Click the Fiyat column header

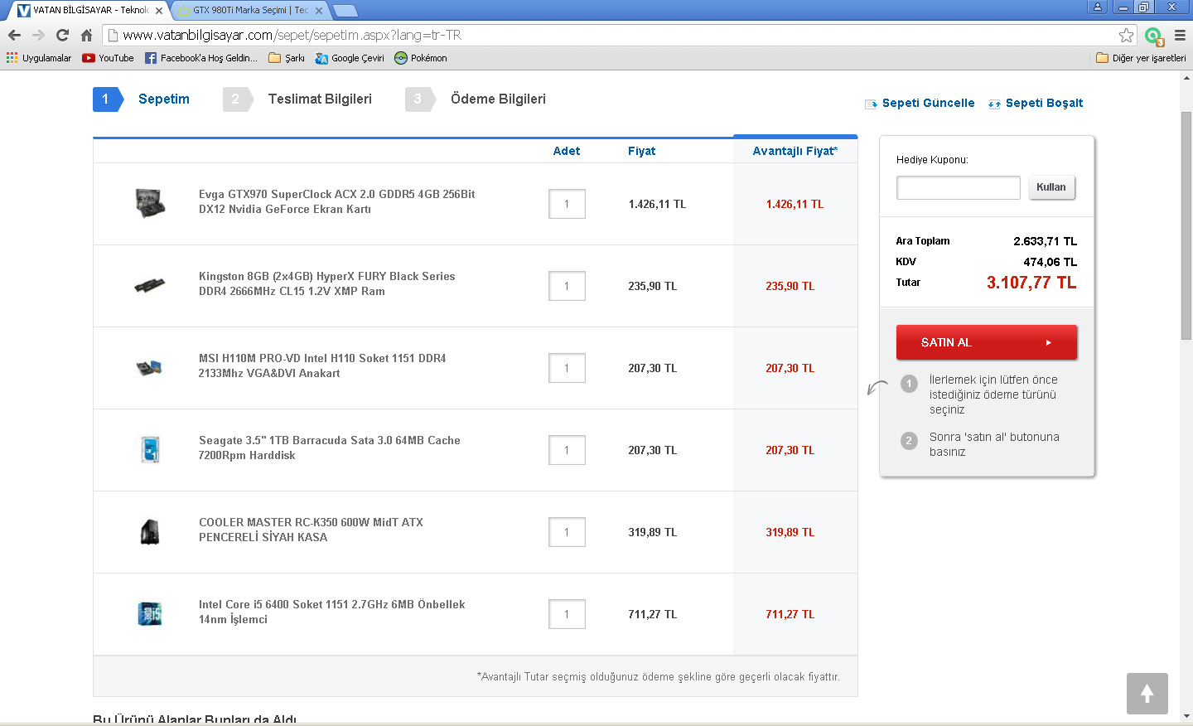642,151
